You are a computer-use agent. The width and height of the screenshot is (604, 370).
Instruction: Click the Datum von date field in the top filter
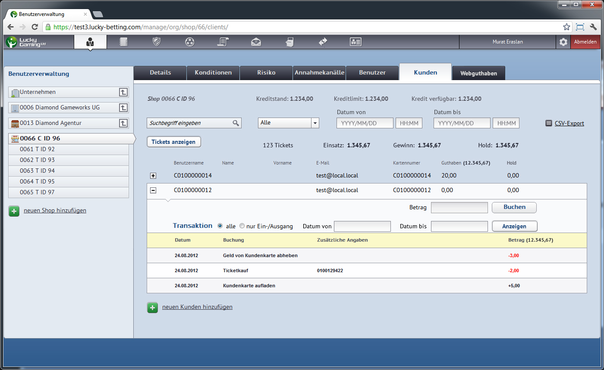click(365, 123)
